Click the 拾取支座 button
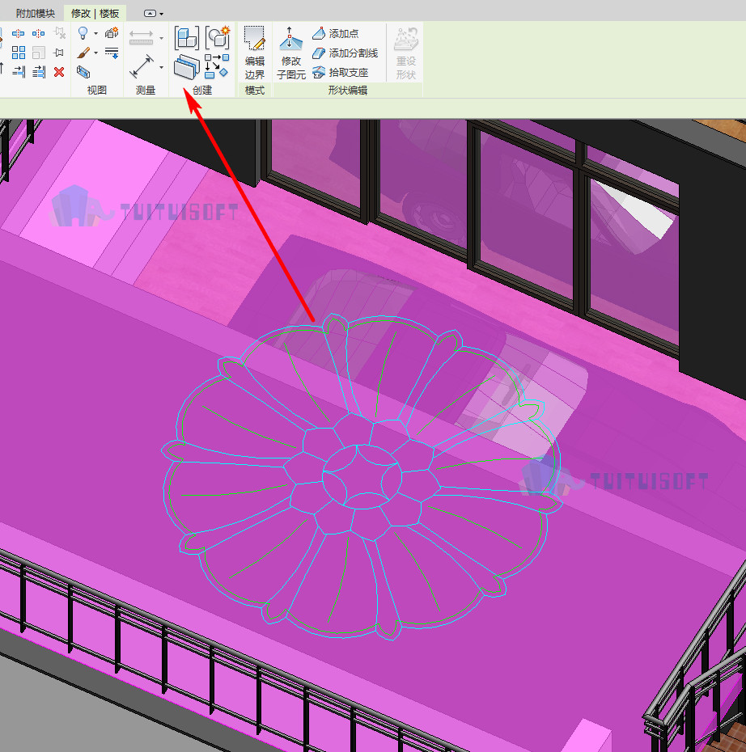This screenshot has width=746, height=752. pos(340,73)
